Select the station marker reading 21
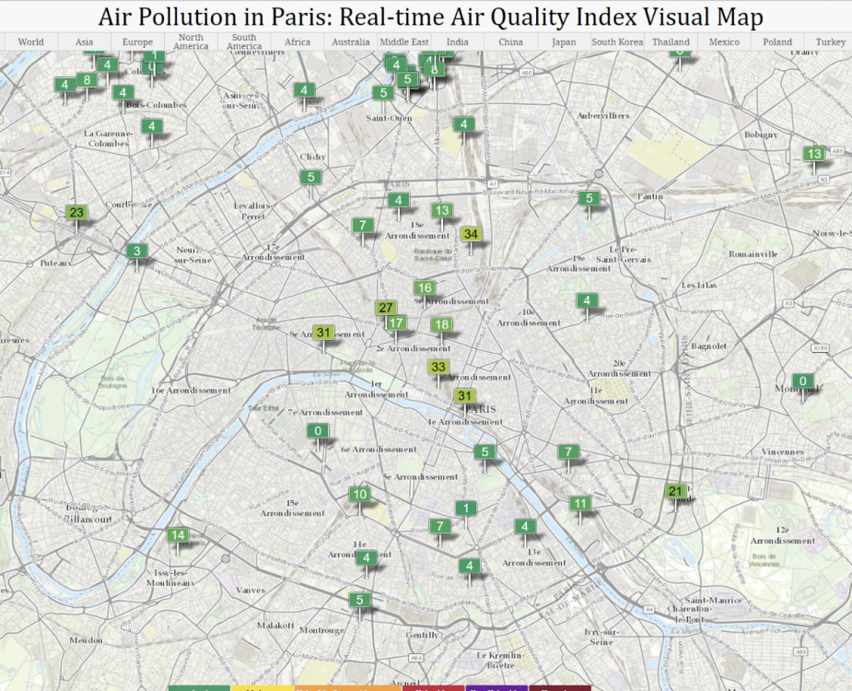Viewport: 852px width, 691px height. 676,491
